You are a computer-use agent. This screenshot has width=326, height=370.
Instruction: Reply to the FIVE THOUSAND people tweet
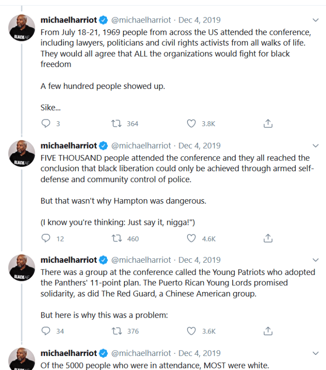pos(46,238)
